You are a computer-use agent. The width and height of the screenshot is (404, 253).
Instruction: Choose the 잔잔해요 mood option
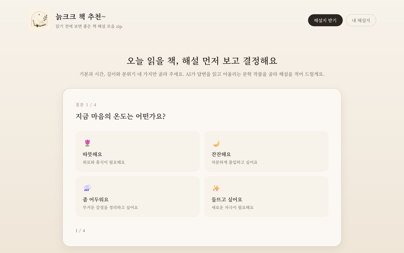[266, 151]
